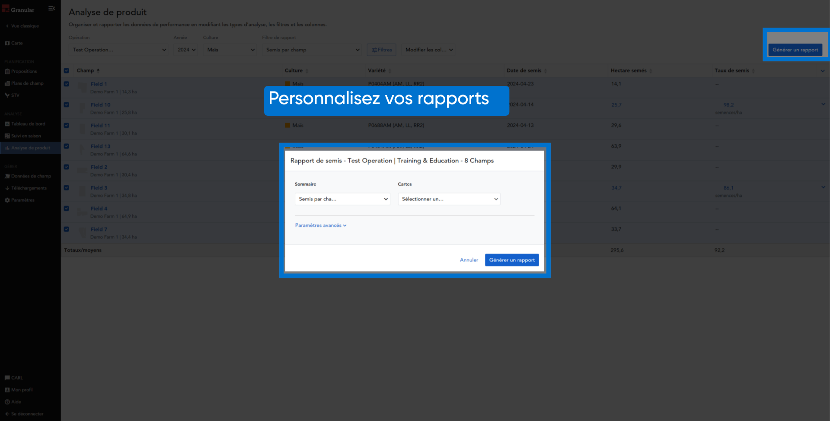Click the P0688AM (AM, LL, RR2) variety cell
Viewport: 830px width, 421px height.
point(396,125)
